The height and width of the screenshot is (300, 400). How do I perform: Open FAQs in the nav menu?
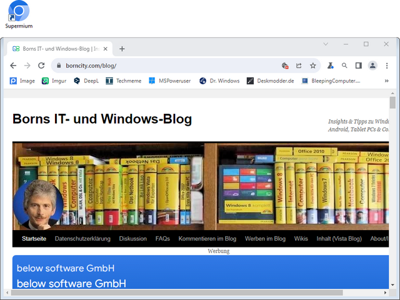coord(162,239)
